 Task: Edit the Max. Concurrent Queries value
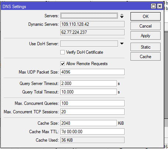click(92, 103)
